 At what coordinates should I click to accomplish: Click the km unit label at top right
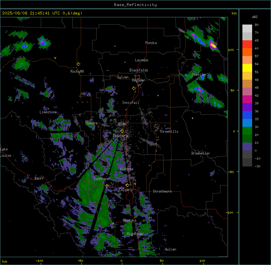[234, 13]
